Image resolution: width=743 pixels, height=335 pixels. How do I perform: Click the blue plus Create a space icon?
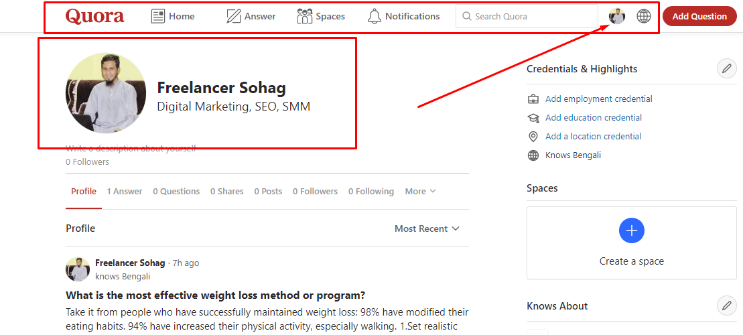click(631, 230)
